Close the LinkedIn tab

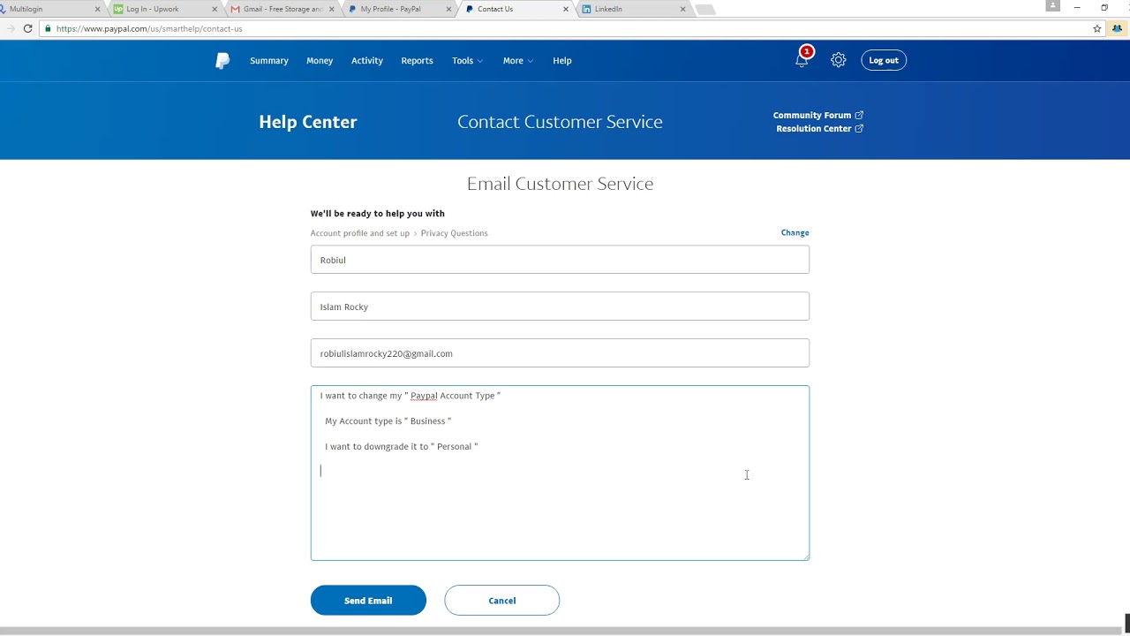pyautogui.click(x=682, y=9)
